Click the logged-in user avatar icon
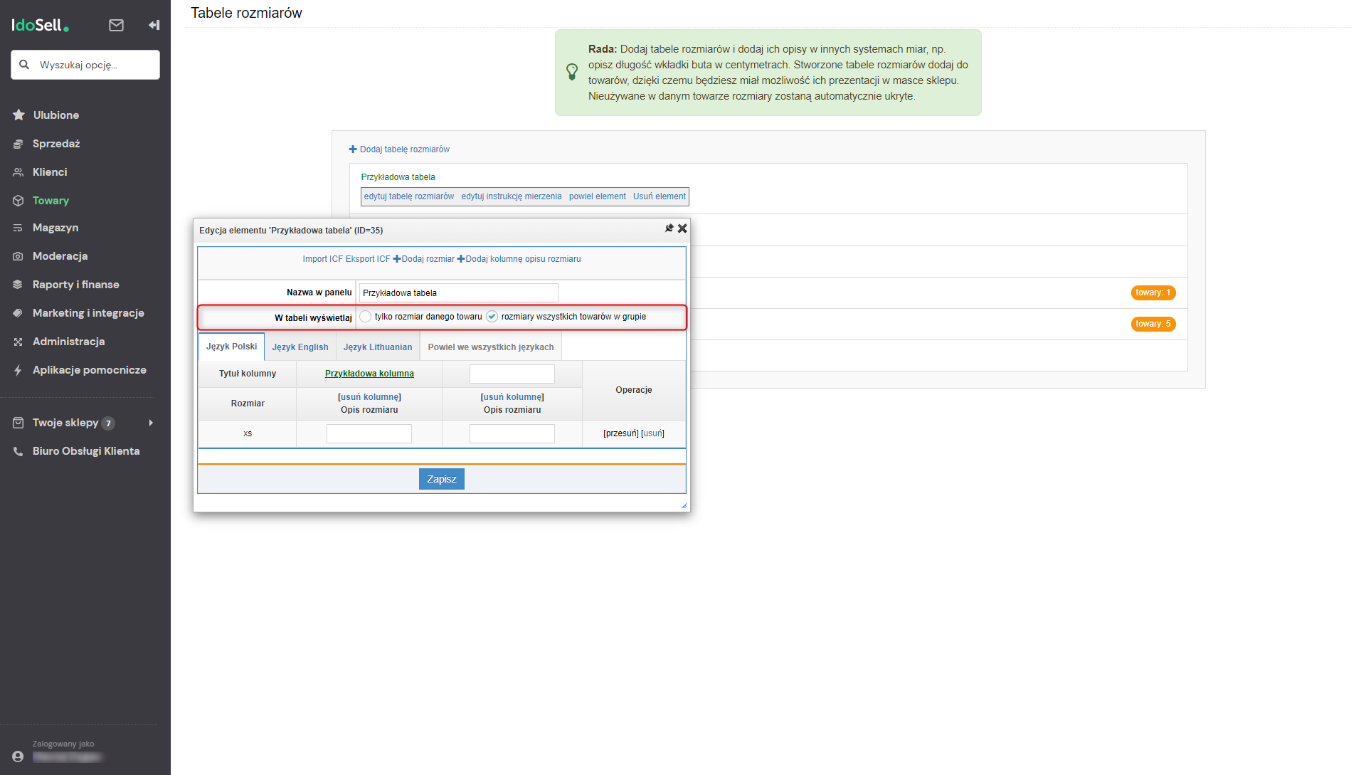This screenshot has width=1366, height=775. [x=18, y=756]
